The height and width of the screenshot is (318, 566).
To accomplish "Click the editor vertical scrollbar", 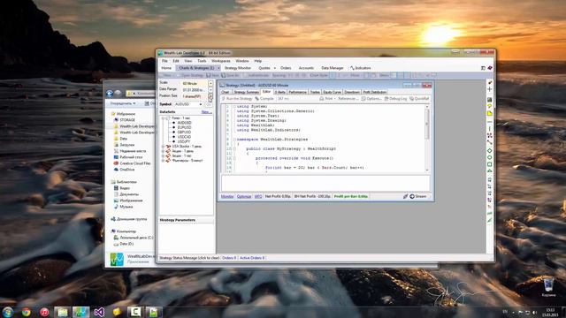I will click(427, 139).
